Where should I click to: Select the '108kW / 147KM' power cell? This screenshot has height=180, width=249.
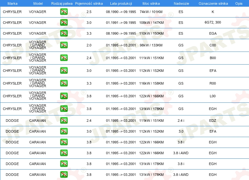(x=151, y=23)
